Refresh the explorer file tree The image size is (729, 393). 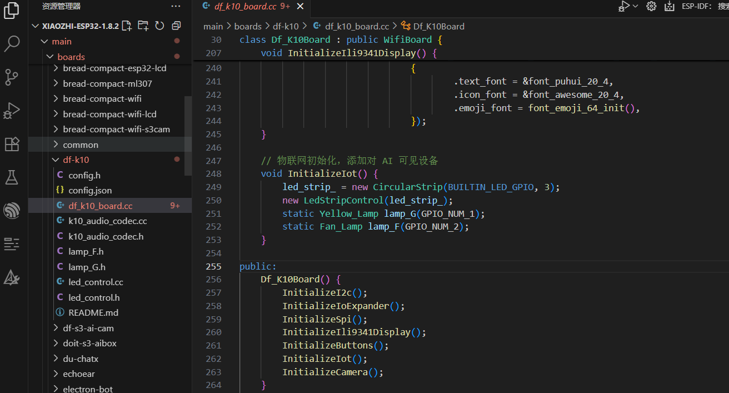tap(160, 26)
